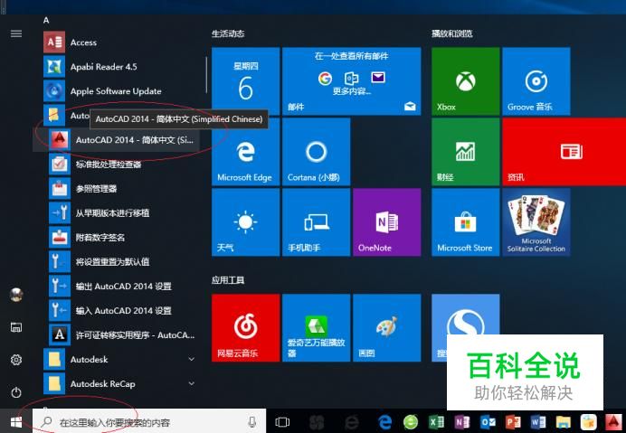
Task: Open 输出 AutoCAD 2014 设置
Action: (x=119, y=287)
